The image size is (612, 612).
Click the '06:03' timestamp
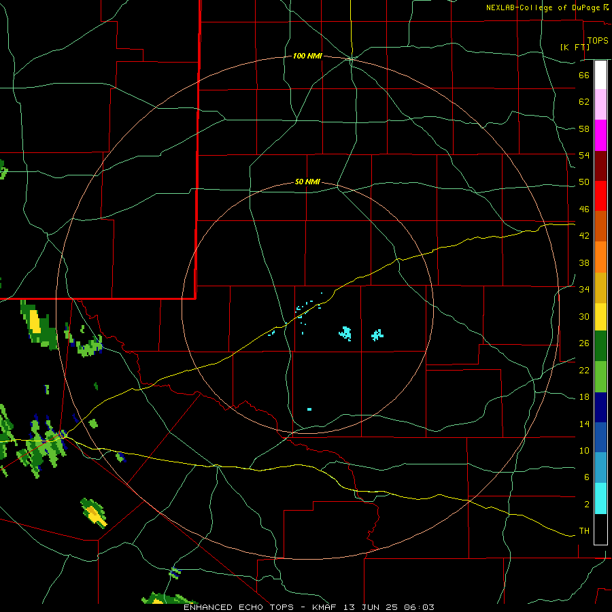[420, 607]
